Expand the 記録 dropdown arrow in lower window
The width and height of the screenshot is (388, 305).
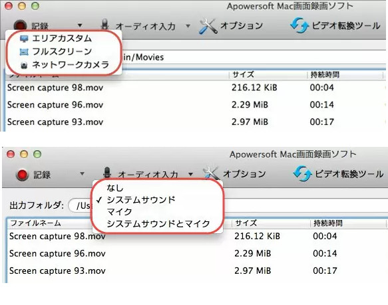tap(82, 173)
